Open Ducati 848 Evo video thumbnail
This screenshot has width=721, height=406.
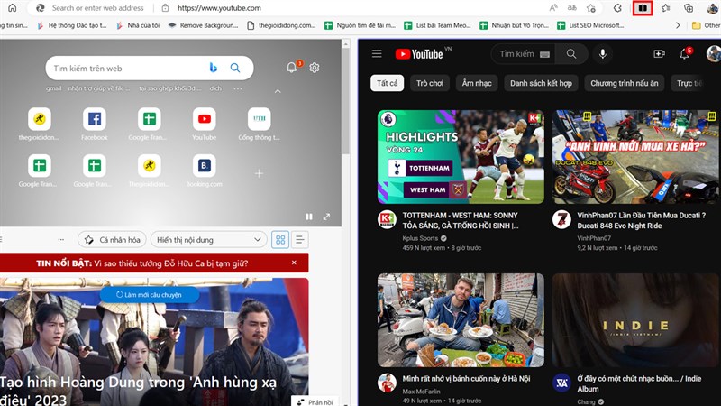click(x=636, y=156)
